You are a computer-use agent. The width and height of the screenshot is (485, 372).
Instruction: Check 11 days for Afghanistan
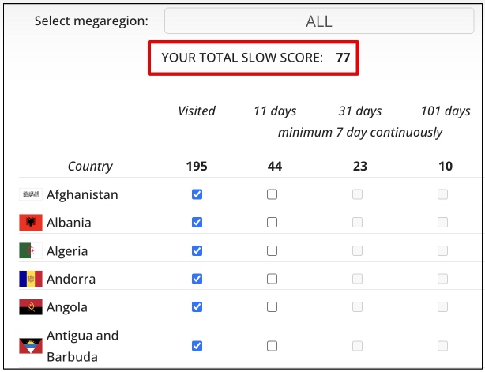[273, 194]
